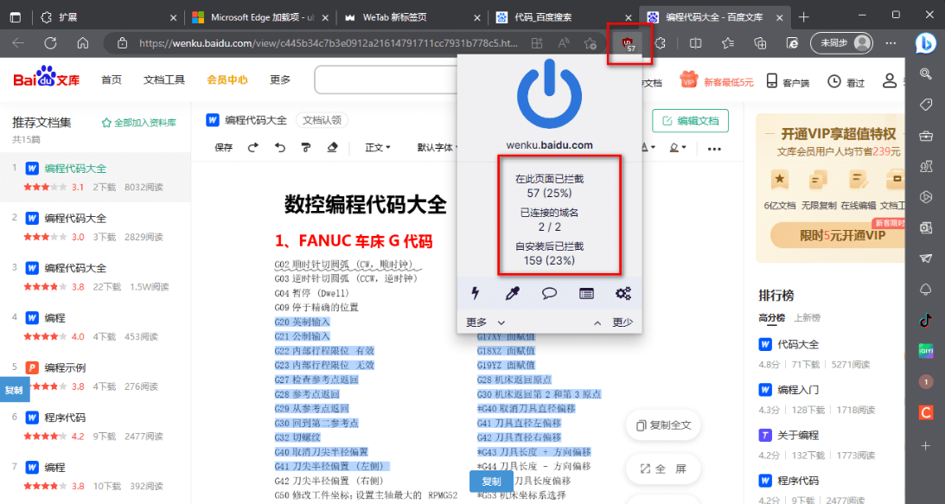The height and width of the screenshot is (504, 945).
Task: Open the sidebar tools briefcase icon
Action: click(x=926, y=136)
